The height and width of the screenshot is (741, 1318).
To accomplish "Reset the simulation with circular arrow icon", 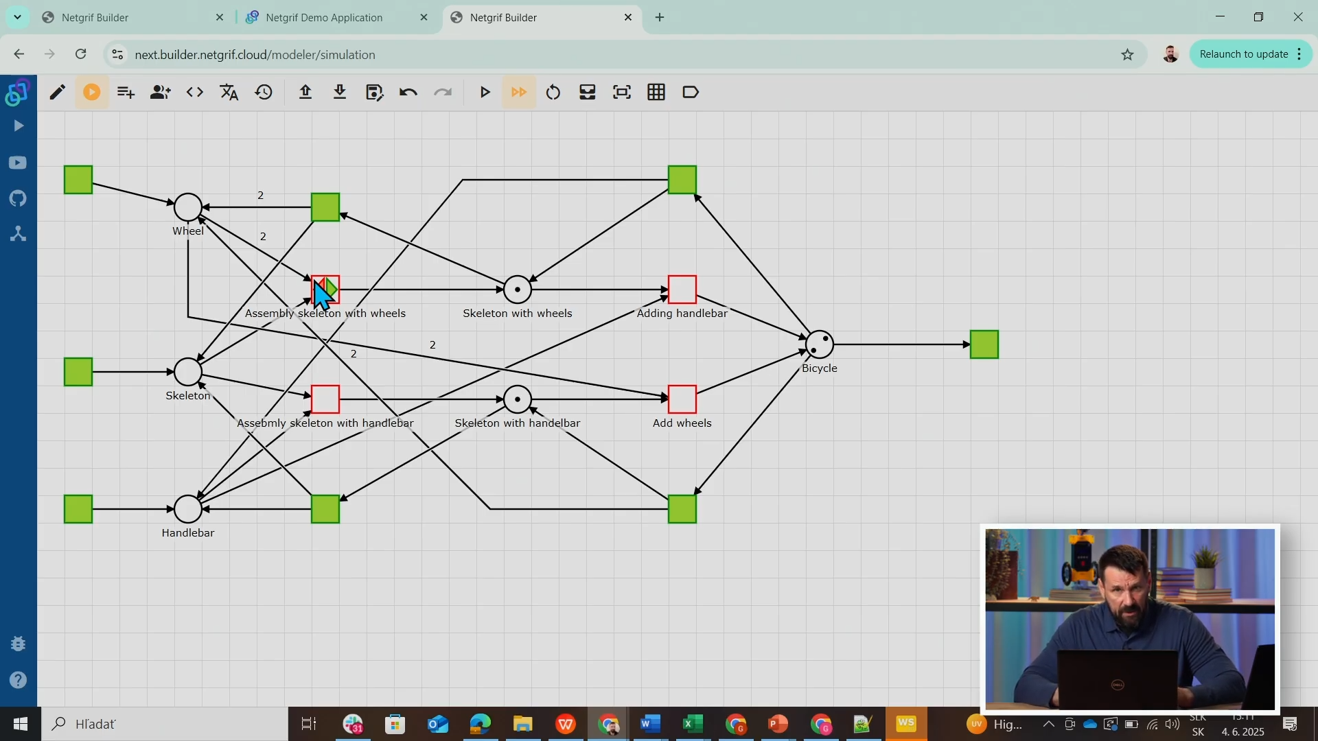I will click(x=553, y=92).
